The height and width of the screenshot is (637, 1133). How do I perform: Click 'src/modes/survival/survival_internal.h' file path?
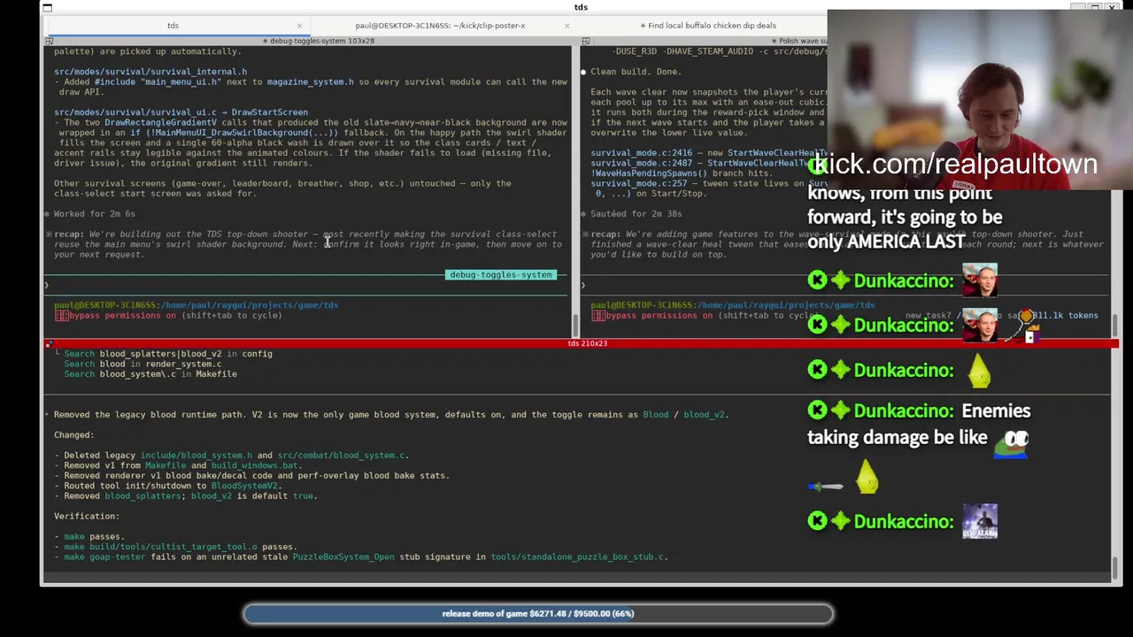(150, 72)
